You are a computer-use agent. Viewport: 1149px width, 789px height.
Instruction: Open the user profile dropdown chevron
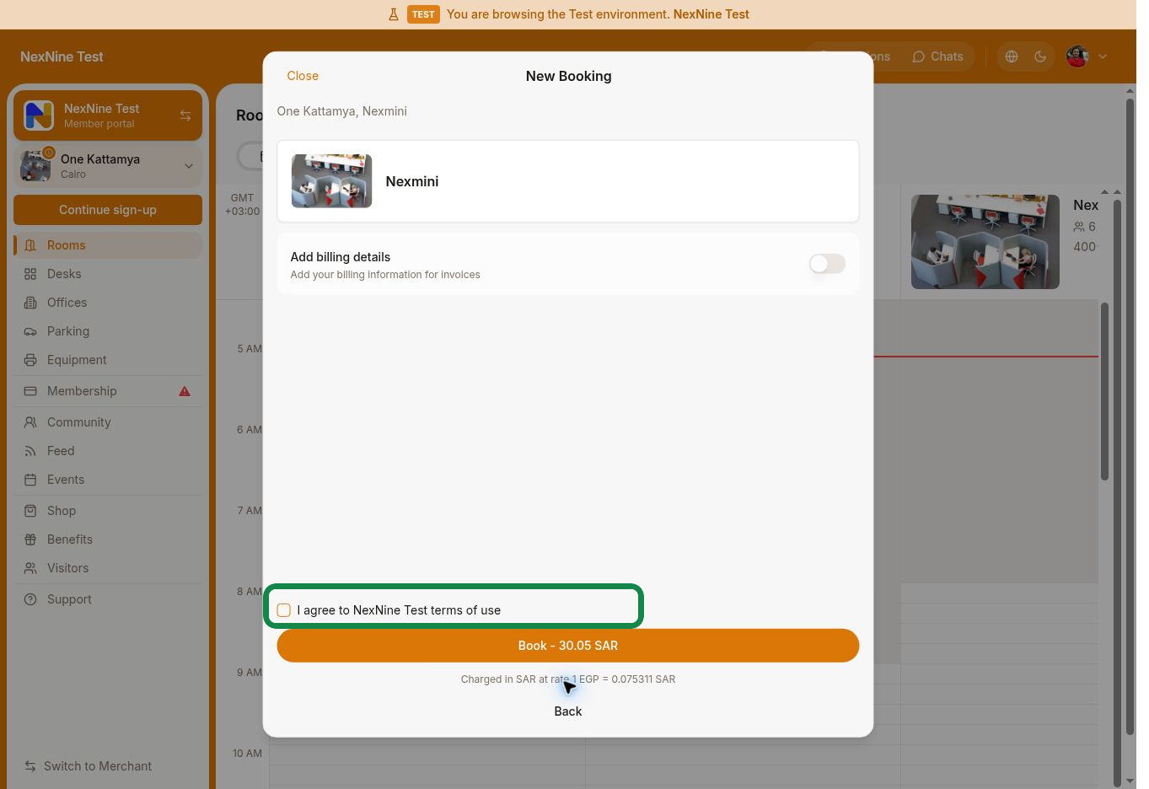point(1103,56)
